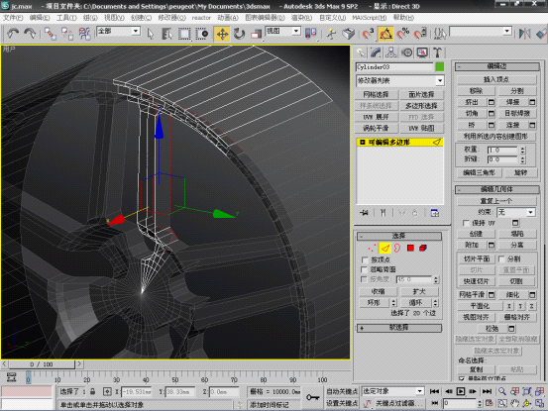Open the 文件 menu

pyautogui.click(x=13, y=18)
